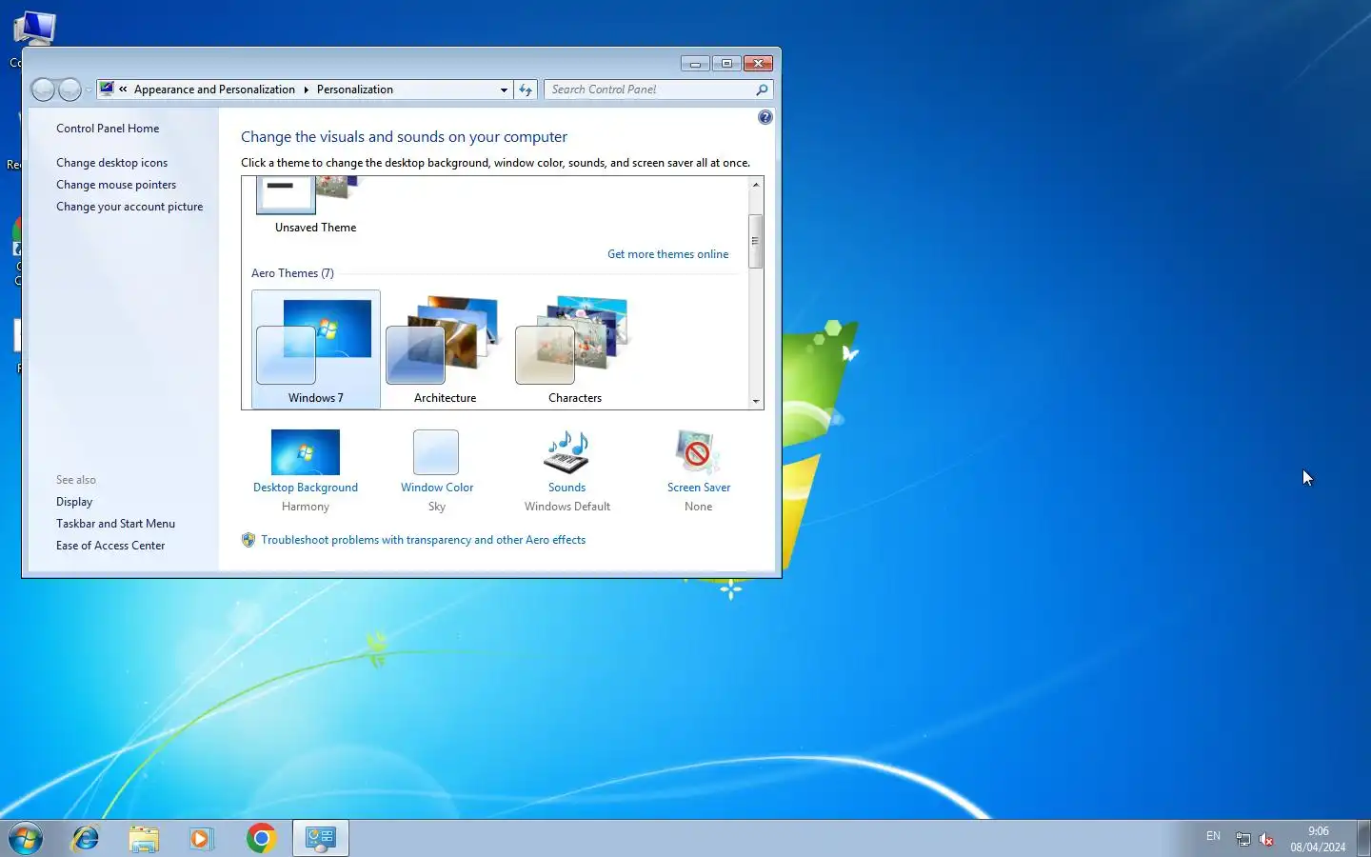Open address bar previous locations dropdown
The height and width of the screenshot is (857, 1371).
[x=504, y=90]
